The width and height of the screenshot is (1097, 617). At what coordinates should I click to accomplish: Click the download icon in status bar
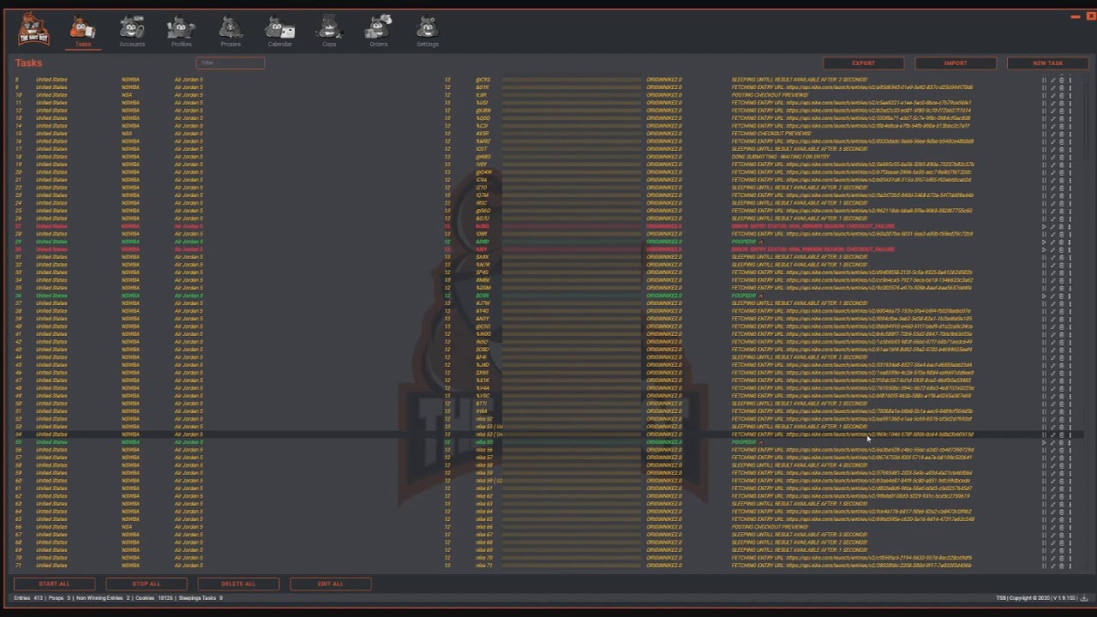tap(1084, 598)
